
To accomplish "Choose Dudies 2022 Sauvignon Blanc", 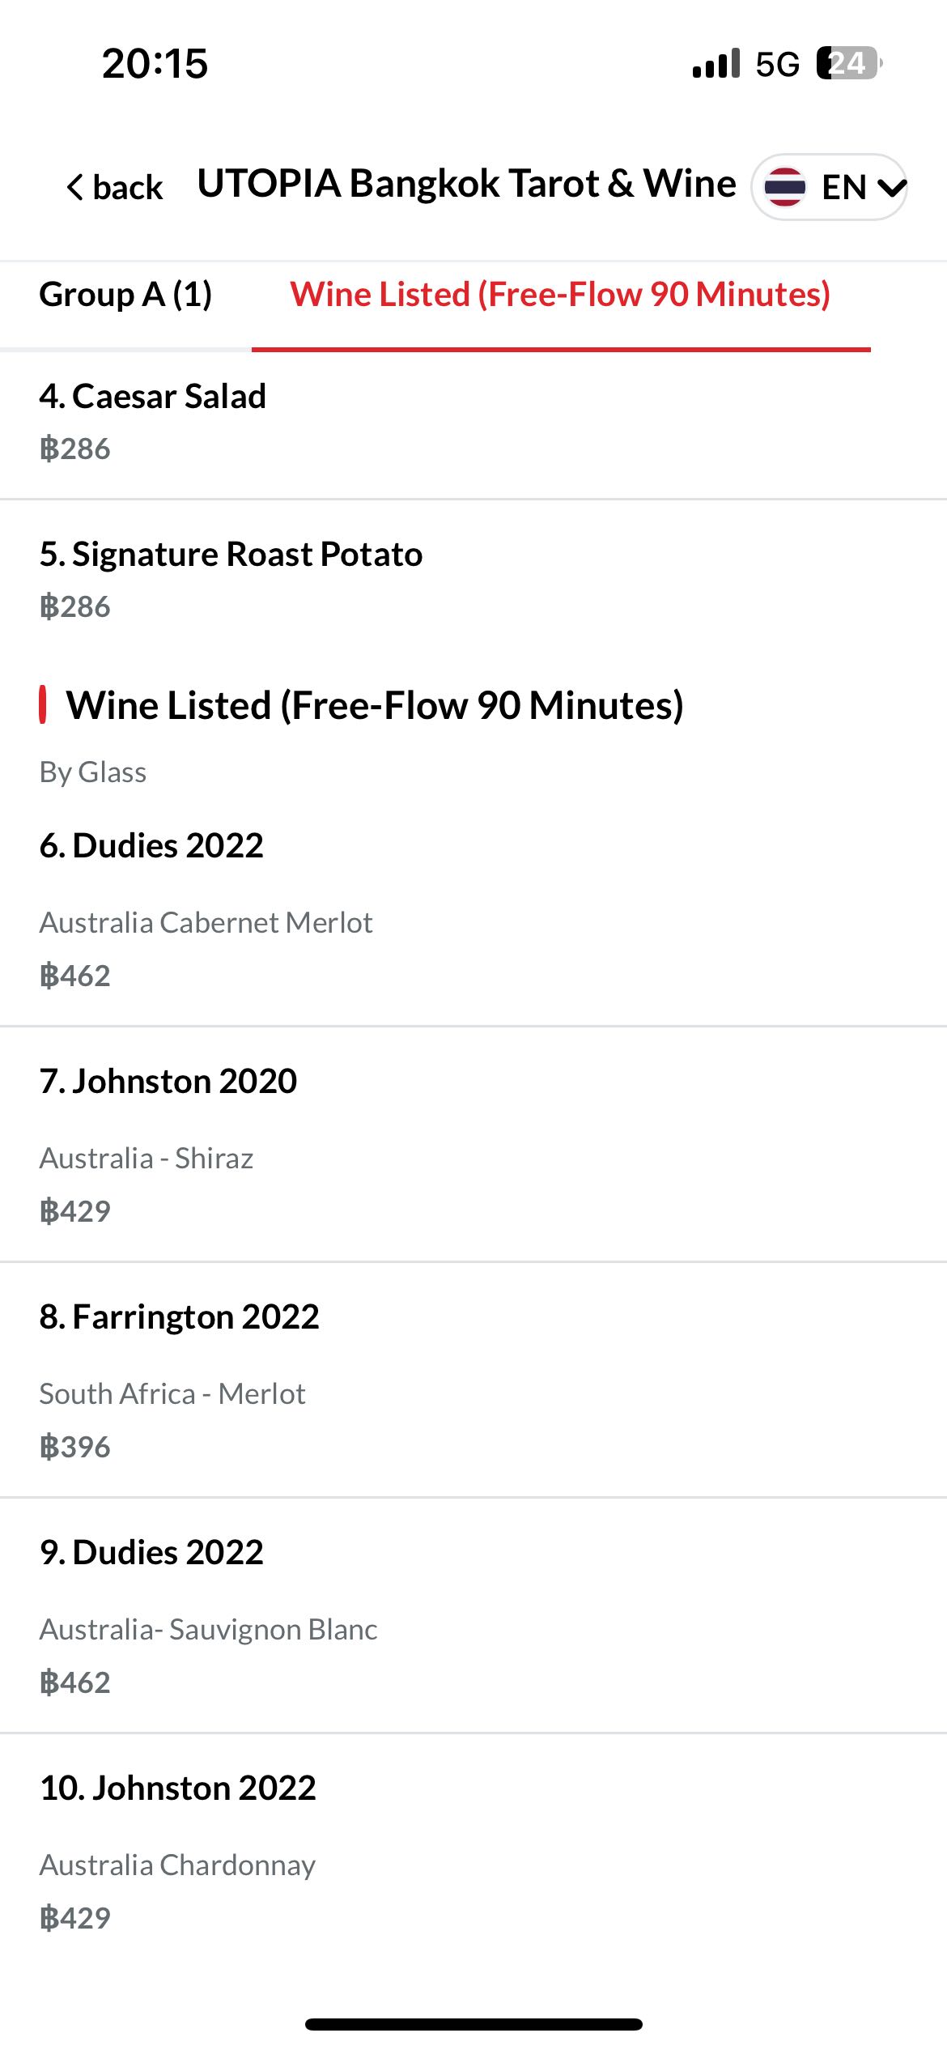I will (x=151, y=1553).
